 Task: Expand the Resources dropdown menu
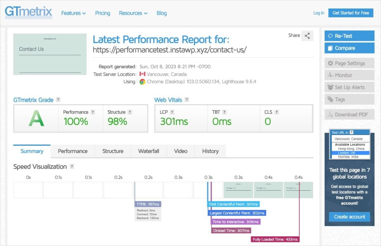[133, 13]
